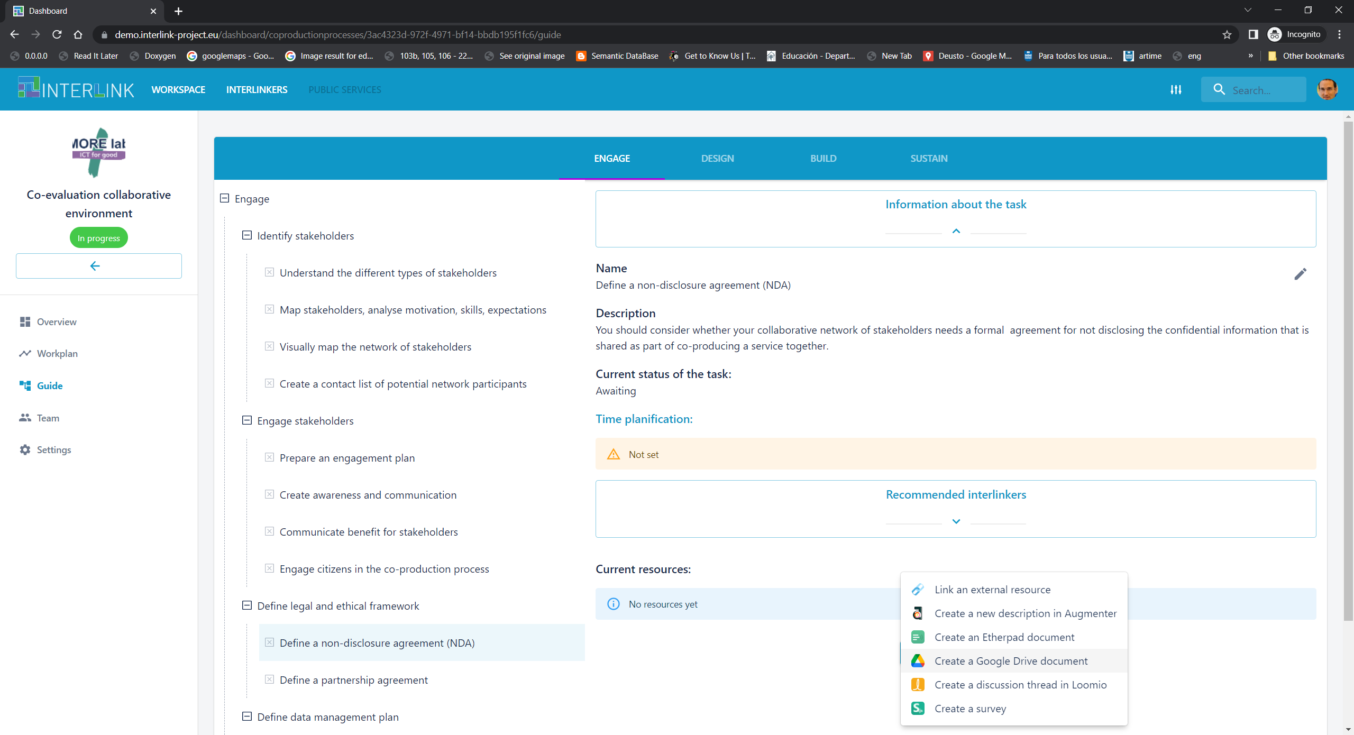Click the Overview sidebar icon
The image size is (1354, 735).
25,321
